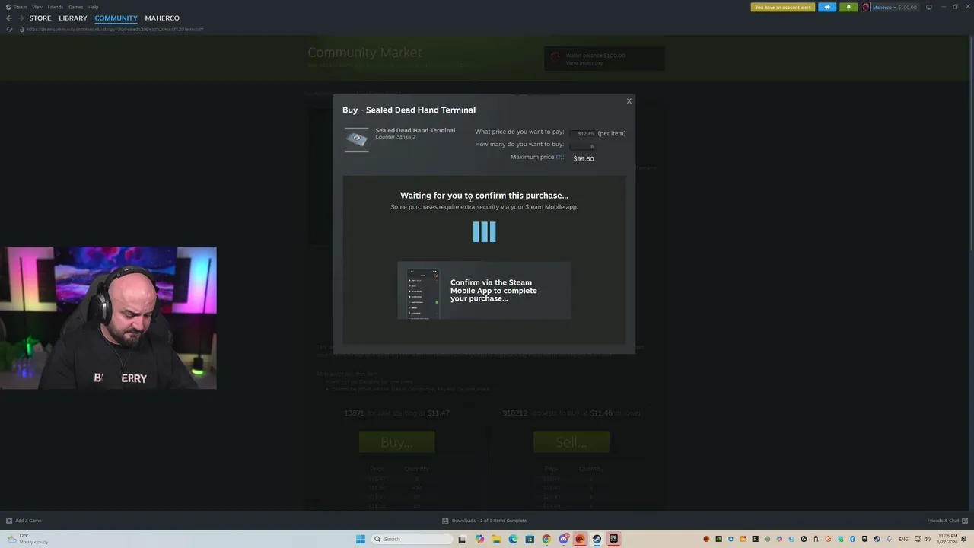Open the Help menu
Viewport: 974px width, 548px height.
tap(93, 7)
